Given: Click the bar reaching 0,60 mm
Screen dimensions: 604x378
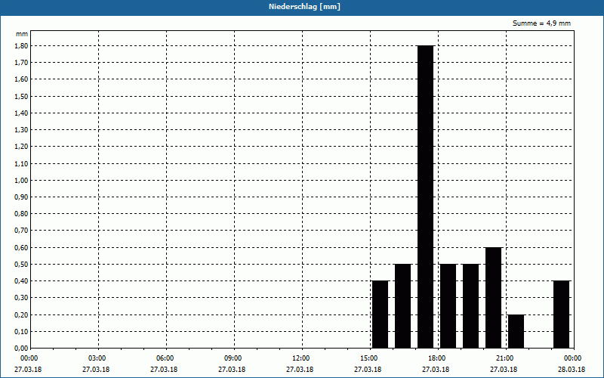Looking at the screenshot, I should (x=494, y=298).
